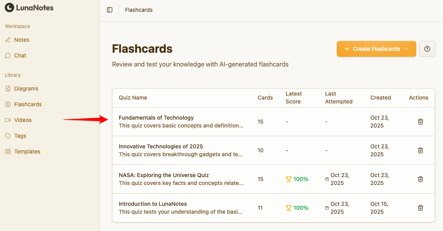
Task: Open the Videos library section
Action: click(23, 120)
